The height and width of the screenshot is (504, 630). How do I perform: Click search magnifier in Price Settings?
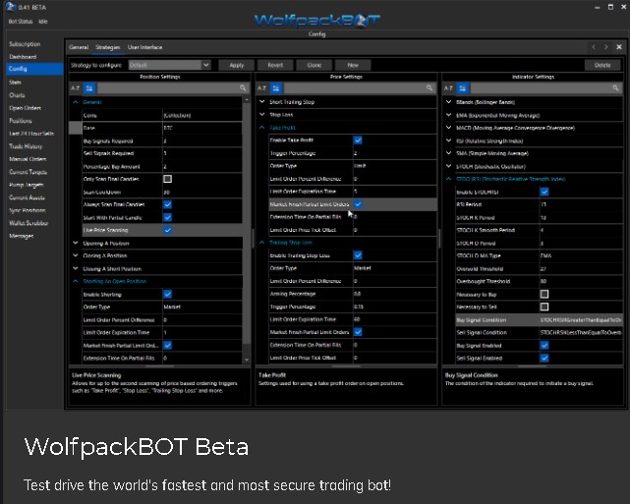[430, 88]
